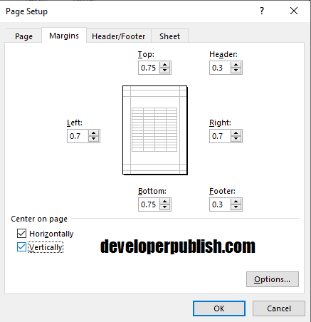Click the Options... button
The height and width of the screenshot is (322, 311).
pyautogui.click(x=273, y=279)
